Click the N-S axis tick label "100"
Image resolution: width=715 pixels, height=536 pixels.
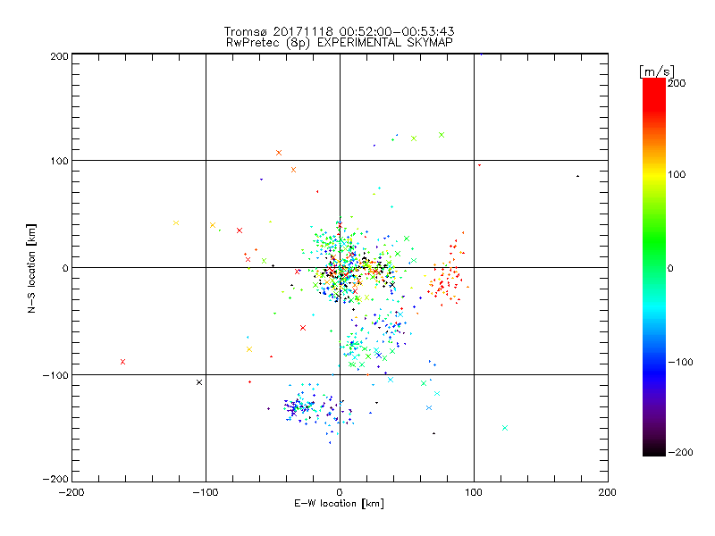click(59, 161)
